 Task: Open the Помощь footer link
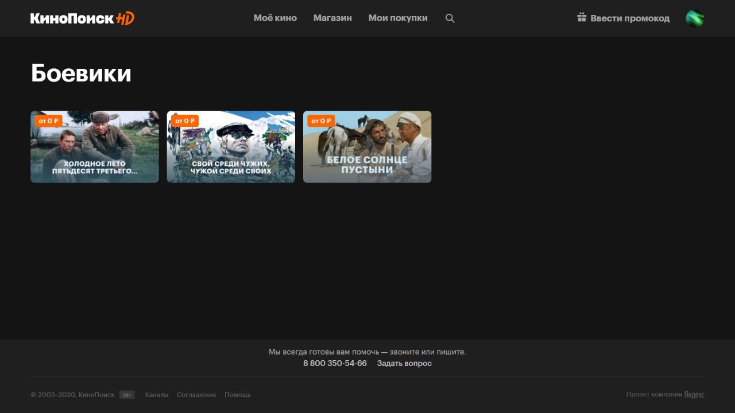point(238,395)
